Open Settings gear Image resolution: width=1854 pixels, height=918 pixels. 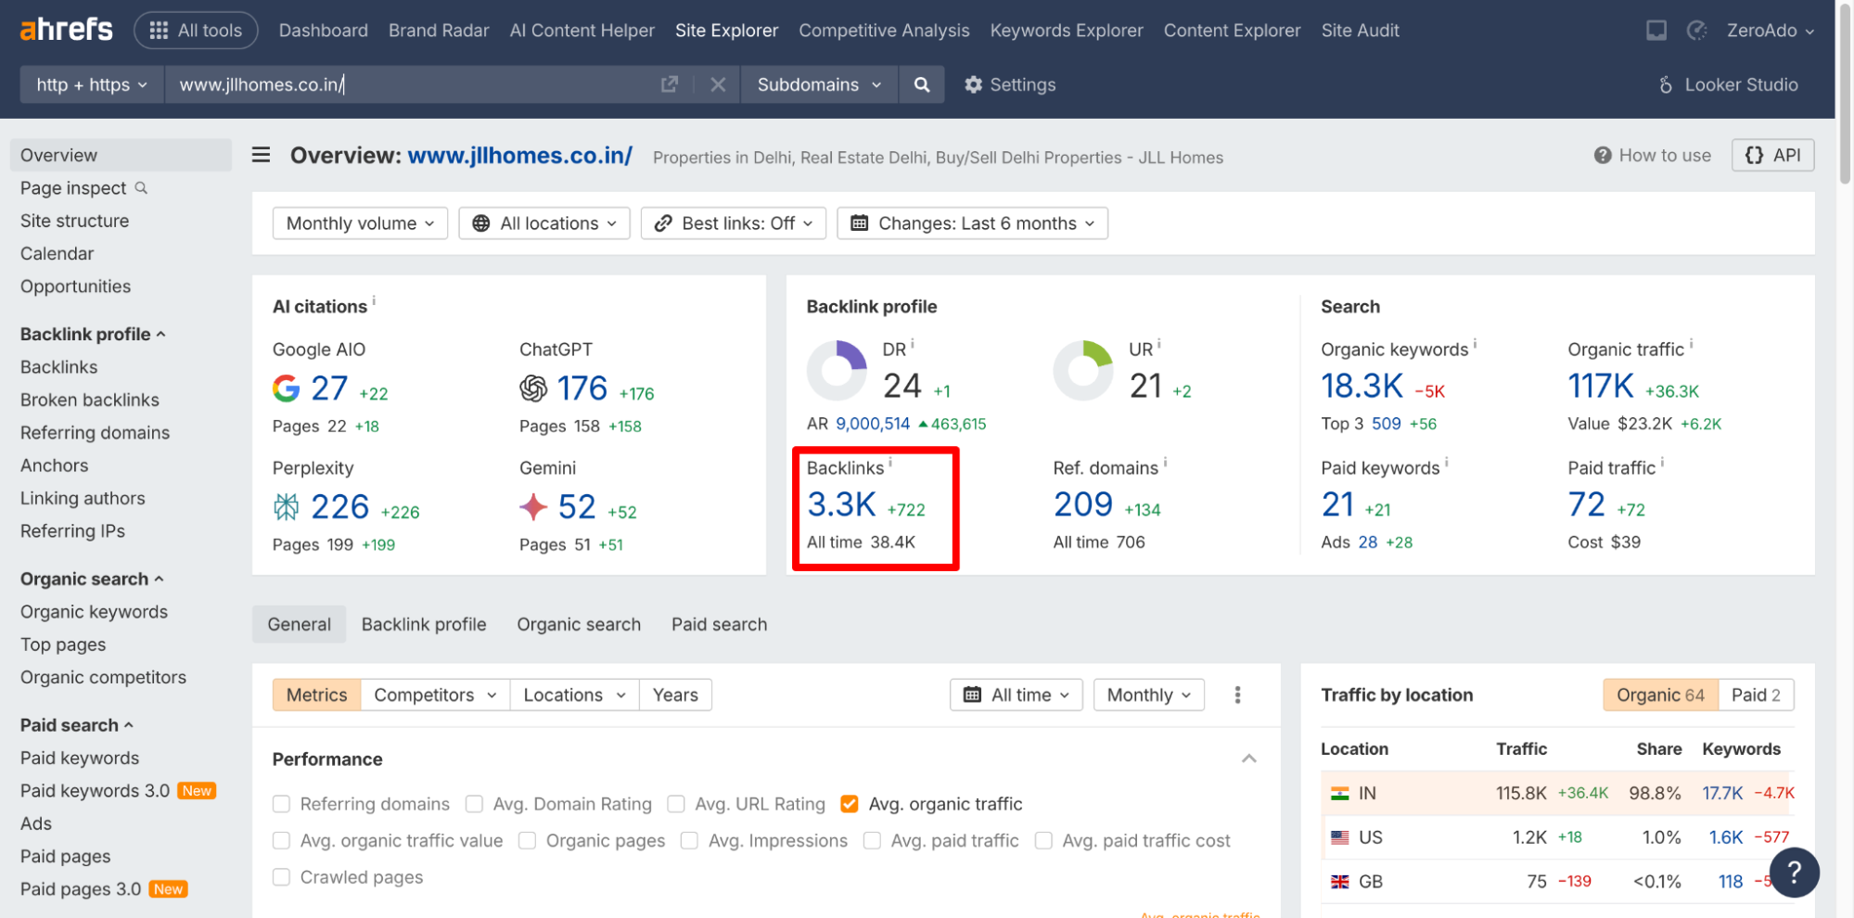[x=1010, y=84]
